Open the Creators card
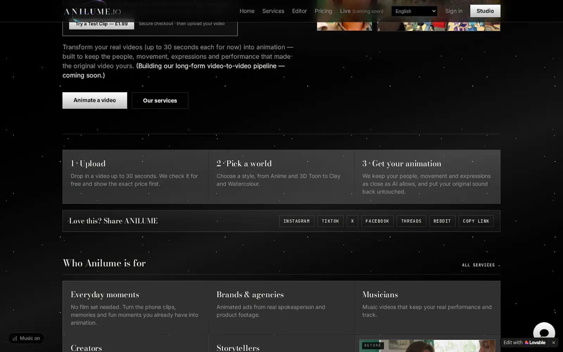The height and width of the screenshot is (352, 563). click(x=135, y=344)
